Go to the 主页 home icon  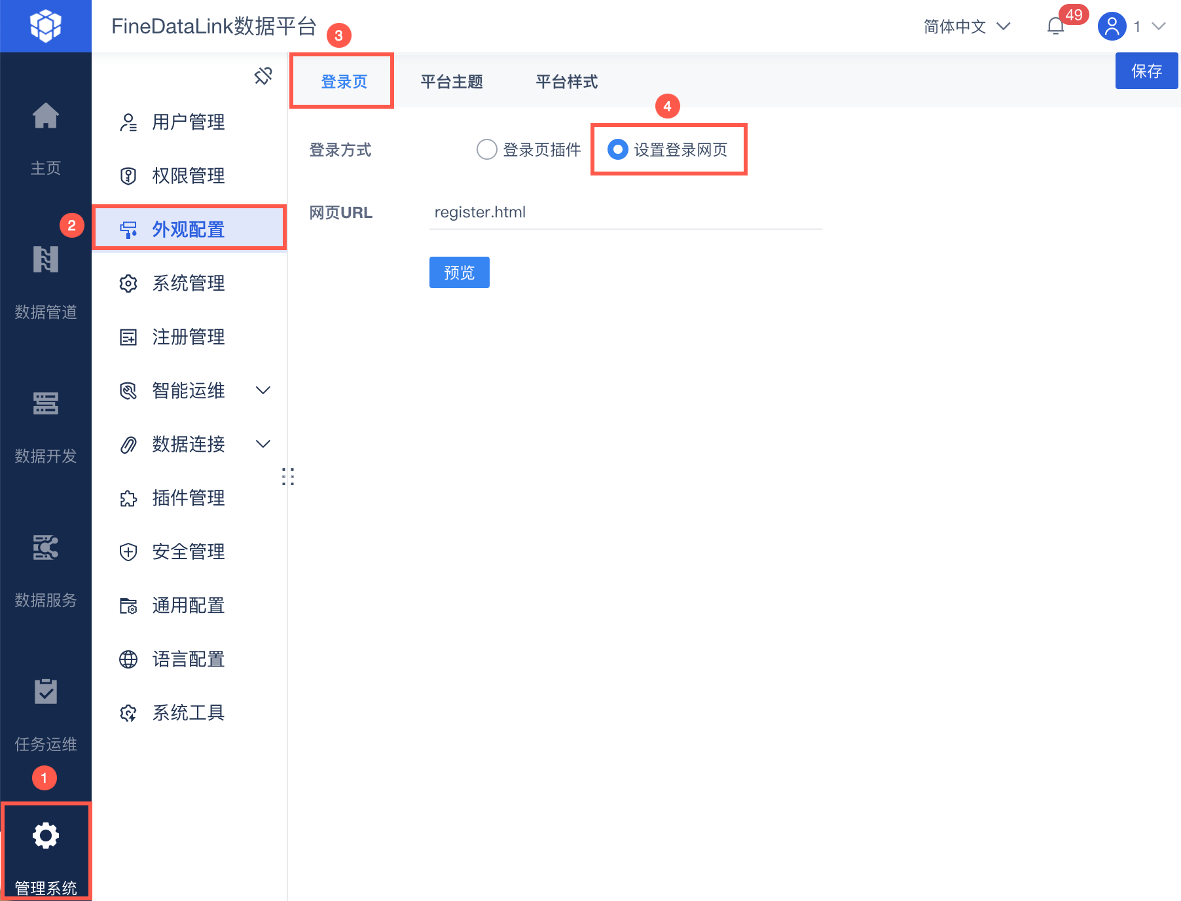46,116
